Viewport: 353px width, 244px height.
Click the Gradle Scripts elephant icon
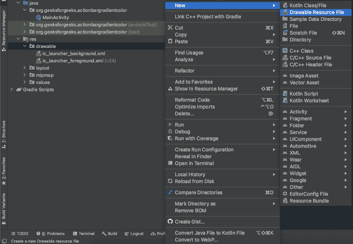click(19, 89)
